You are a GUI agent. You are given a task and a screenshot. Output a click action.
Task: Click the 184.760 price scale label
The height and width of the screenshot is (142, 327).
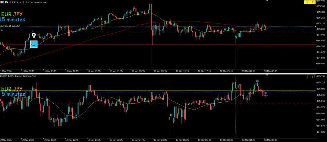pyautogui.click(x=321, y=46)
